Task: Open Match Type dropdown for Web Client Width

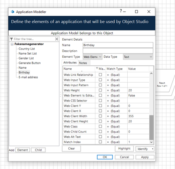Action: pyautogui.click(x=116, y=116)
